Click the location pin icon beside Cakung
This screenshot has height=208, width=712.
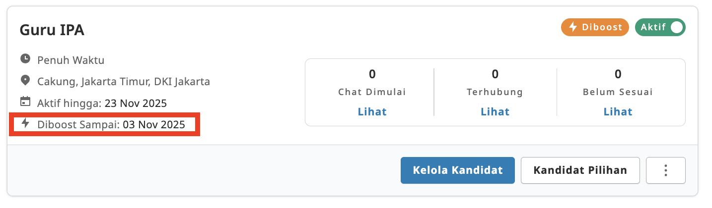pyautogui.click(x=25, y=80)
